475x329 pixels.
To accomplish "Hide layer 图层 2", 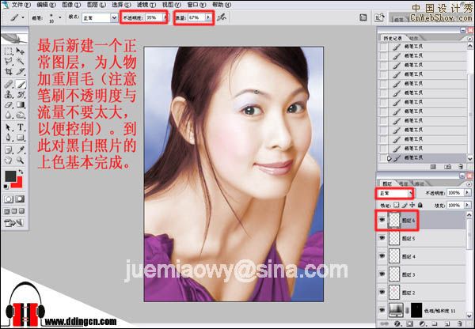I will (x=382, y=293).
